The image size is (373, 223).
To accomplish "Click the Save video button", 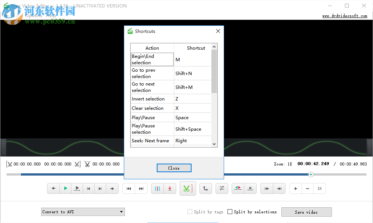I will pos(306,211).
